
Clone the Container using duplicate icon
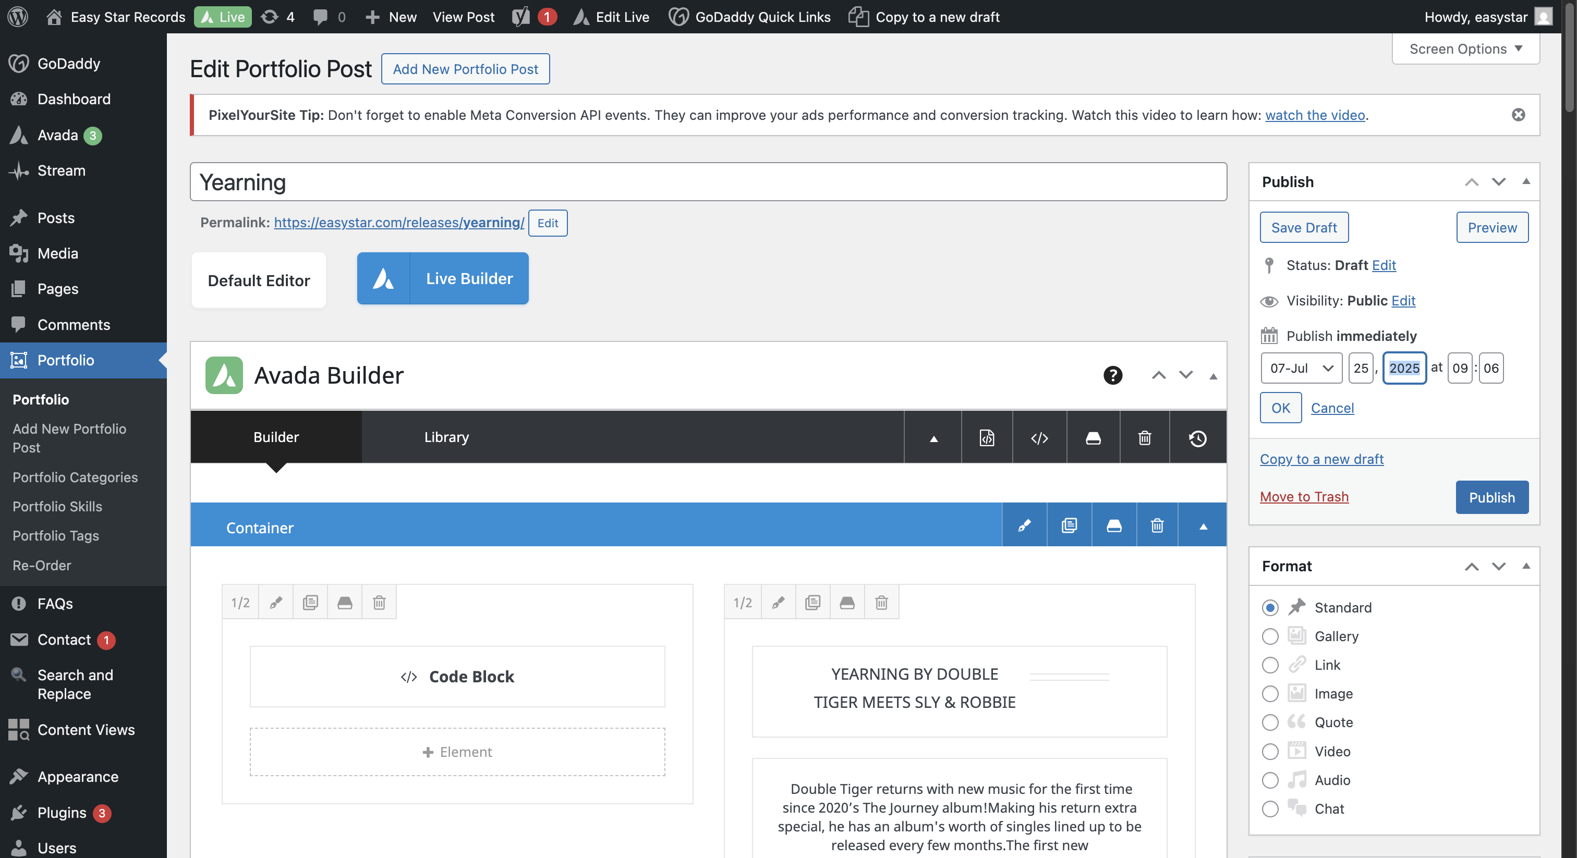pyautogui.click(x=1069, y=525)
